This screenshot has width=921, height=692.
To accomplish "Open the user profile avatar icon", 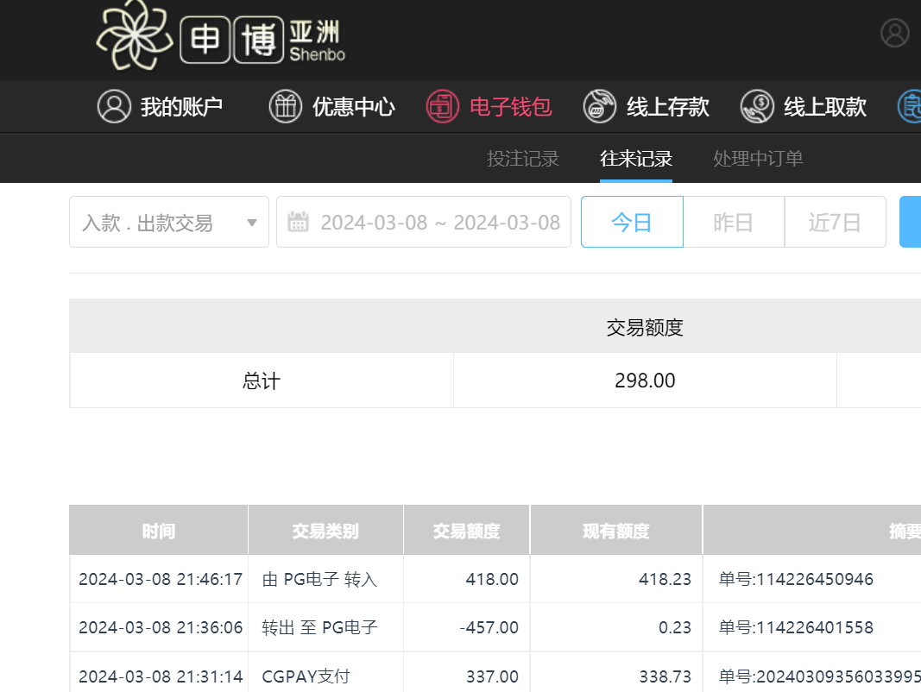I will click(894, 33).
